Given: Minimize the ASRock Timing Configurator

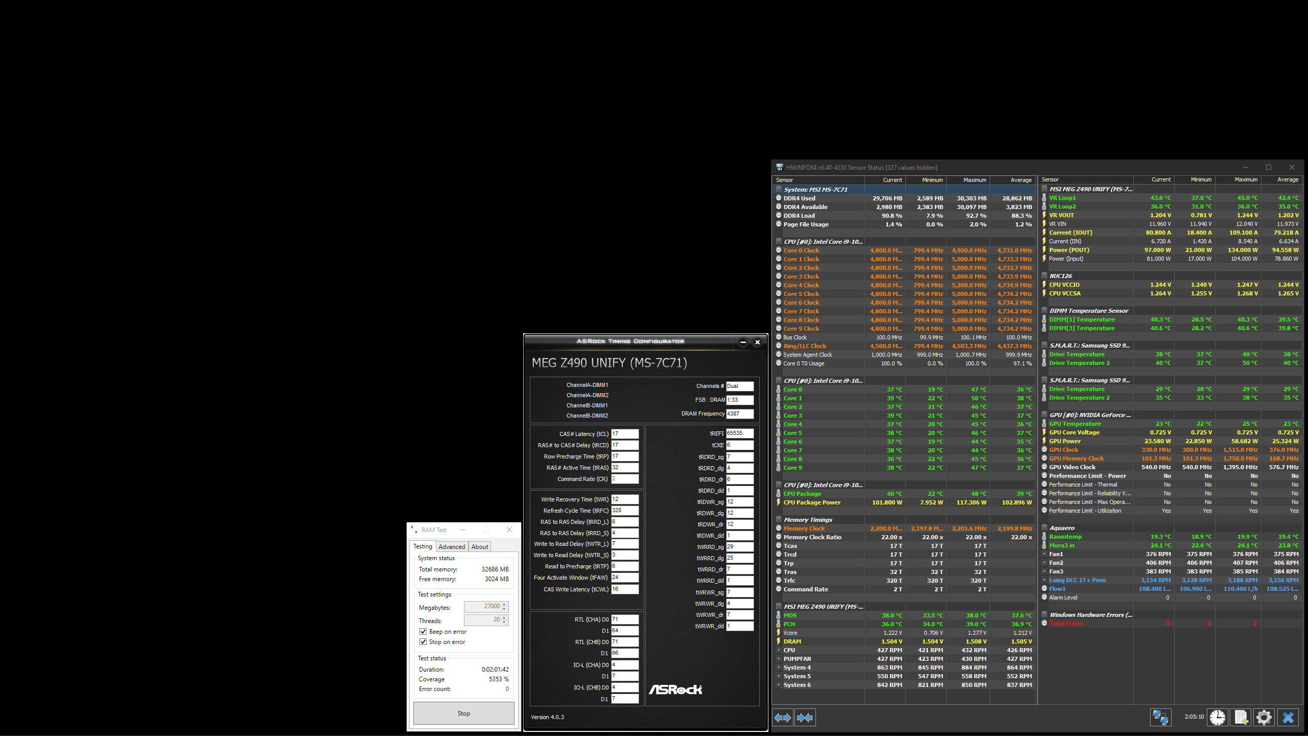Looking at the screenshot, I should click(x=743, y=342).
